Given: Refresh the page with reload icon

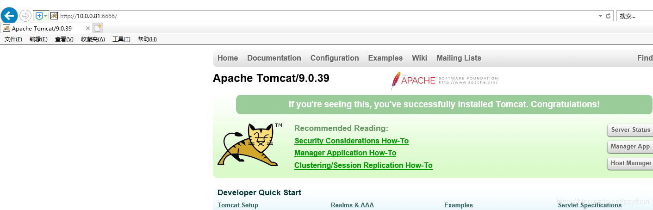Looking at the screenshot, I should 608,16.
